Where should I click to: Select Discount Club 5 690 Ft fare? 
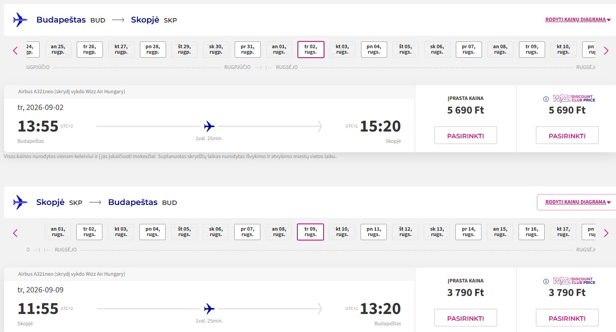click(567, 136)
